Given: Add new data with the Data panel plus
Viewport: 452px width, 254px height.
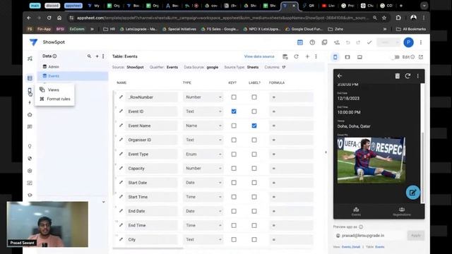Looking at the screenshot, I should [x=97, y=56].
